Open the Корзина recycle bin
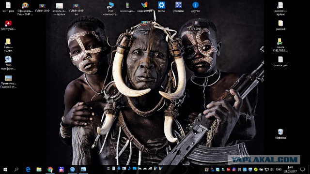Image resolution: width=310 pixels, height=174 pixels. pyautogui.click(x=280, y=134)
